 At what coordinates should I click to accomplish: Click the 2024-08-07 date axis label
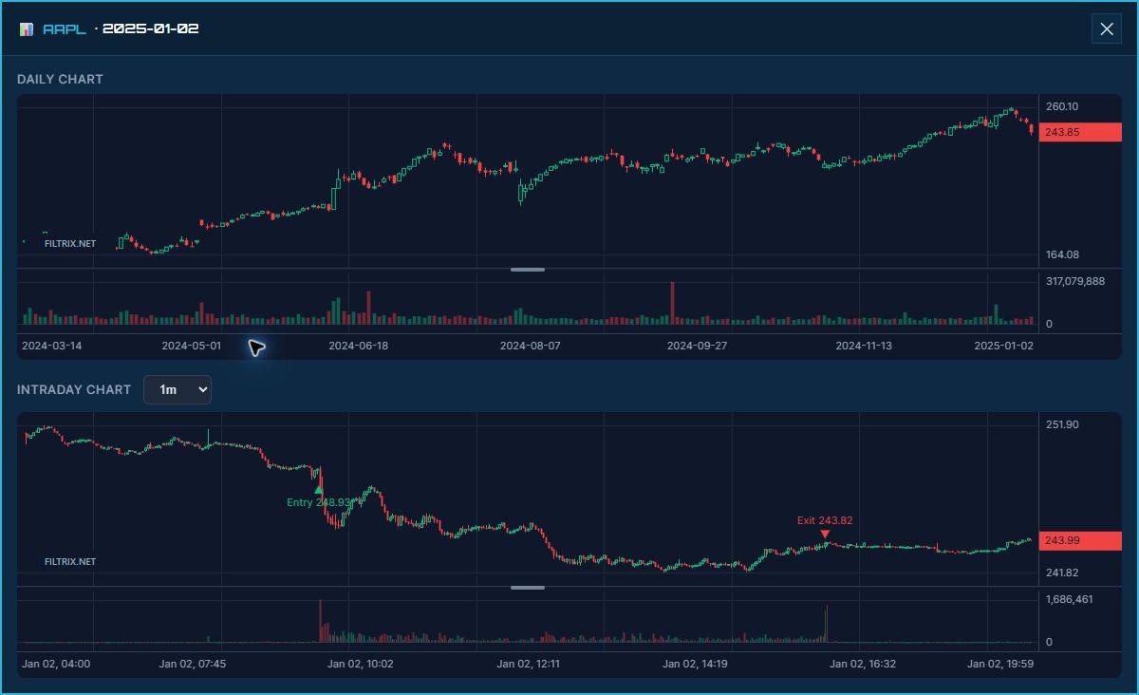tap(531, 346)
